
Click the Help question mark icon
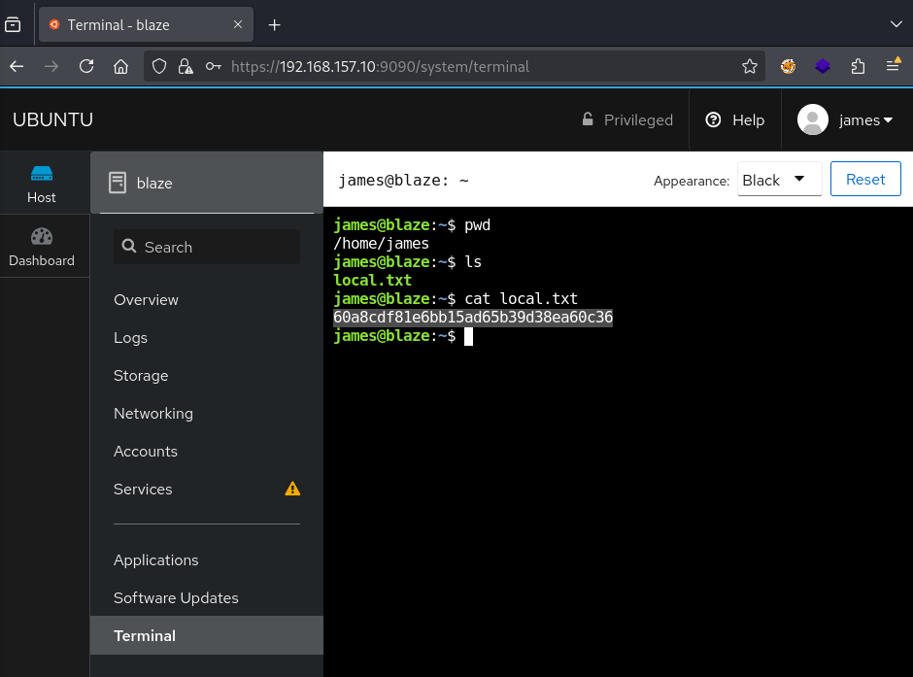(x=714, y=120)
